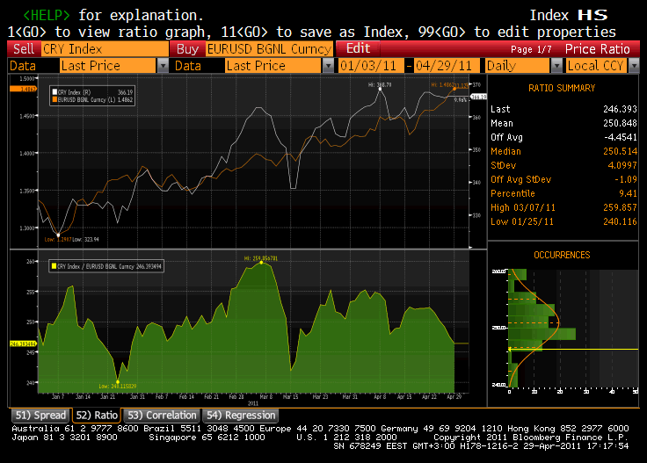The height and width of the screenshot is (463, 647).
Task: Click the yellow ratio legend swatch
Action: (54, 266)
